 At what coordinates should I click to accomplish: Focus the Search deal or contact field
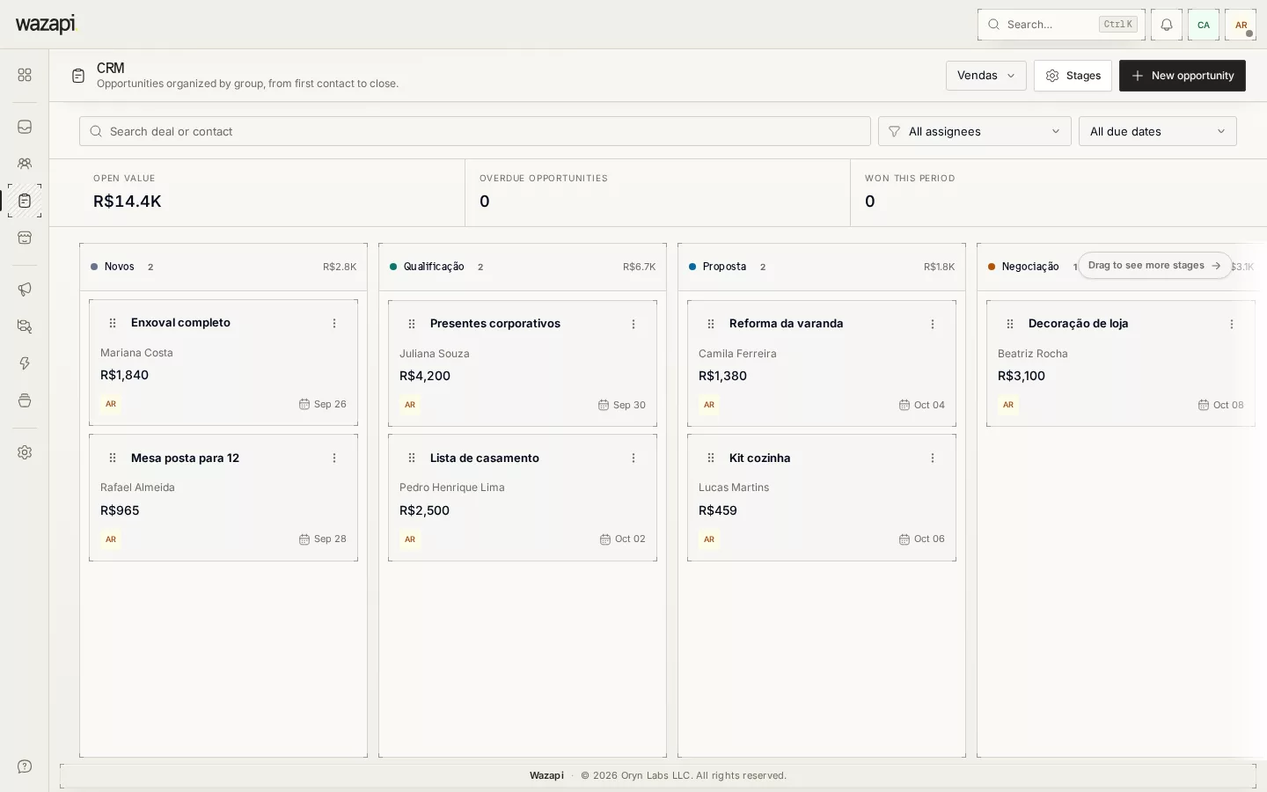point(475,131)
